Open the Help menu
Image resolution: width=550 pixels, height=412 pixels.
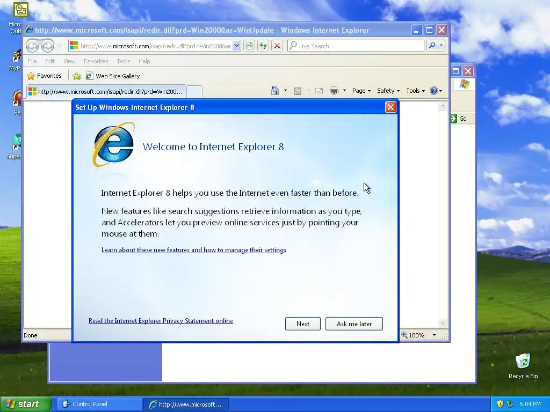coord(144,61)
